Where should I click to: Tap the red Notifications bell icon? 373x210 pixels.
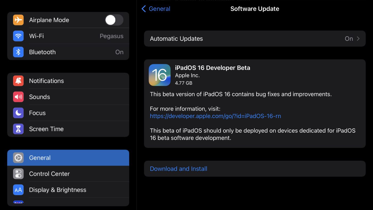[x=18, y=81]
